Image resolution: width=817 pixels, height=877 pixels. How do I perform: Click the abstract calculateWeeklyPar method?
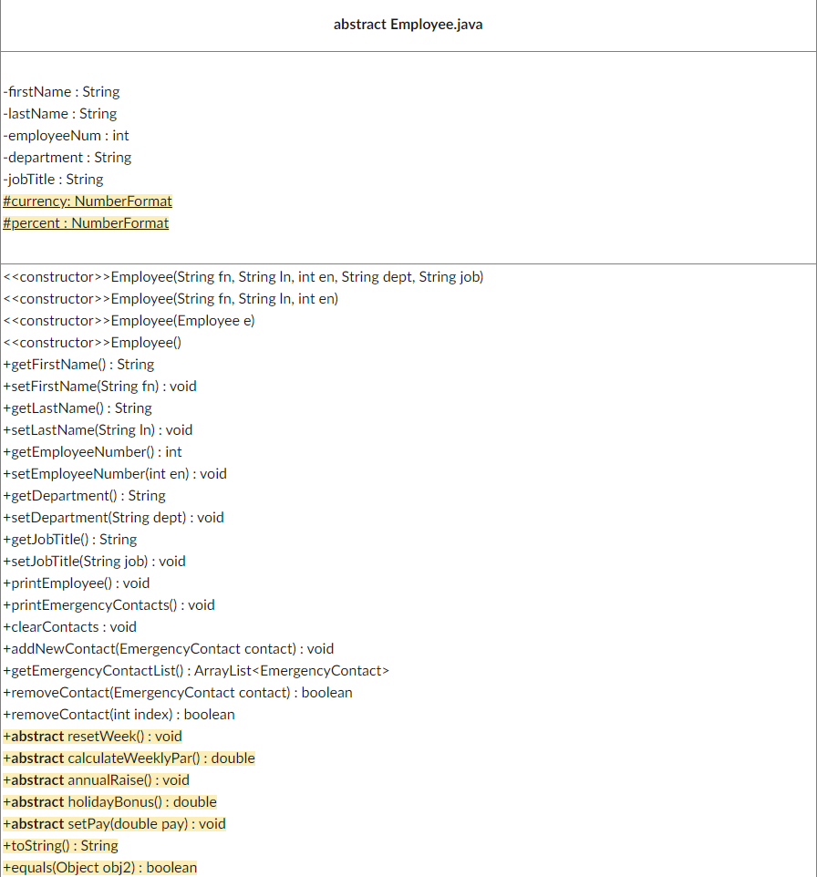coord(128,758)
